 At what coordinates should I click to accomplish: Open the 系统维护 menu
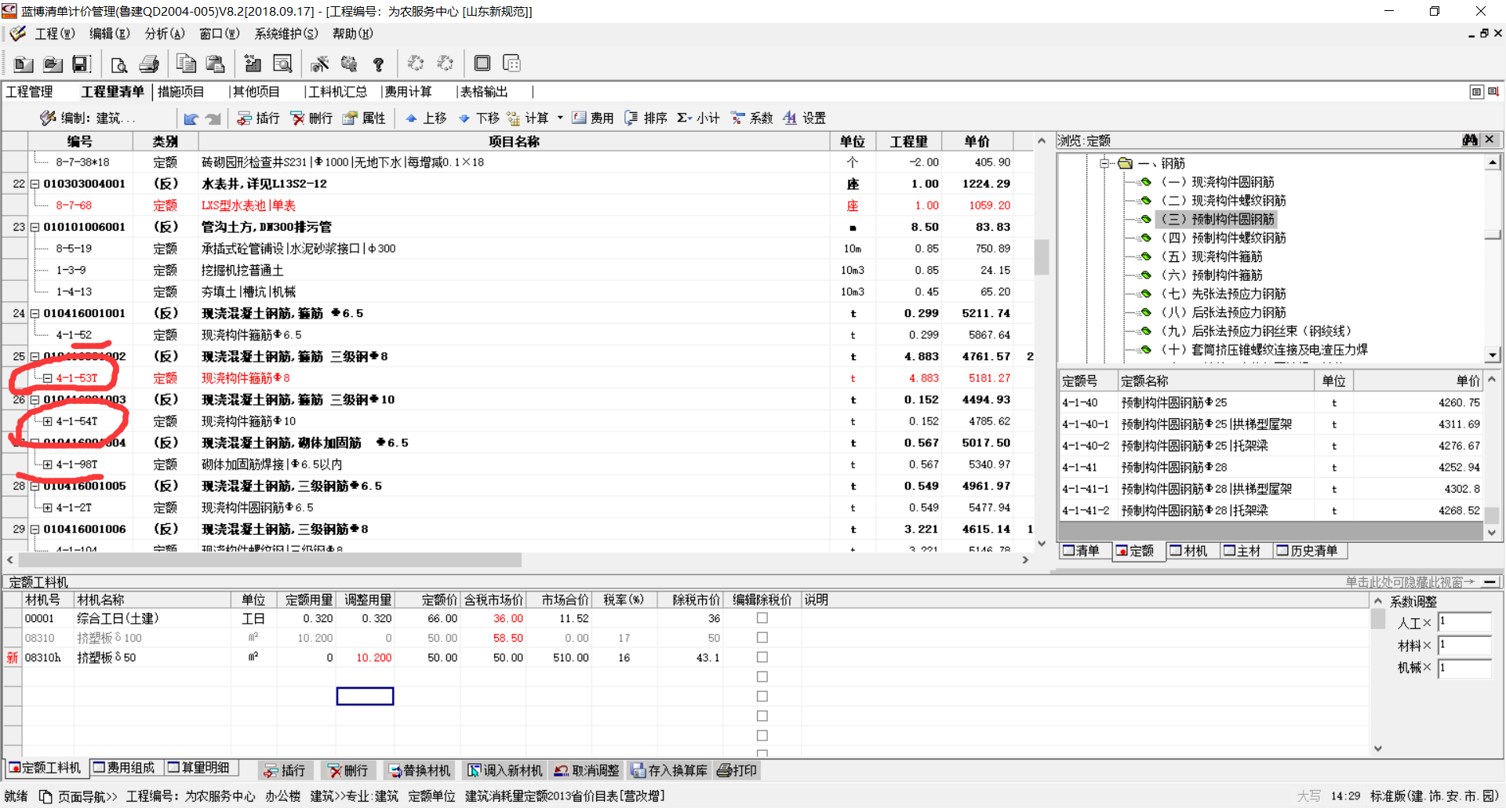point(286,34)
